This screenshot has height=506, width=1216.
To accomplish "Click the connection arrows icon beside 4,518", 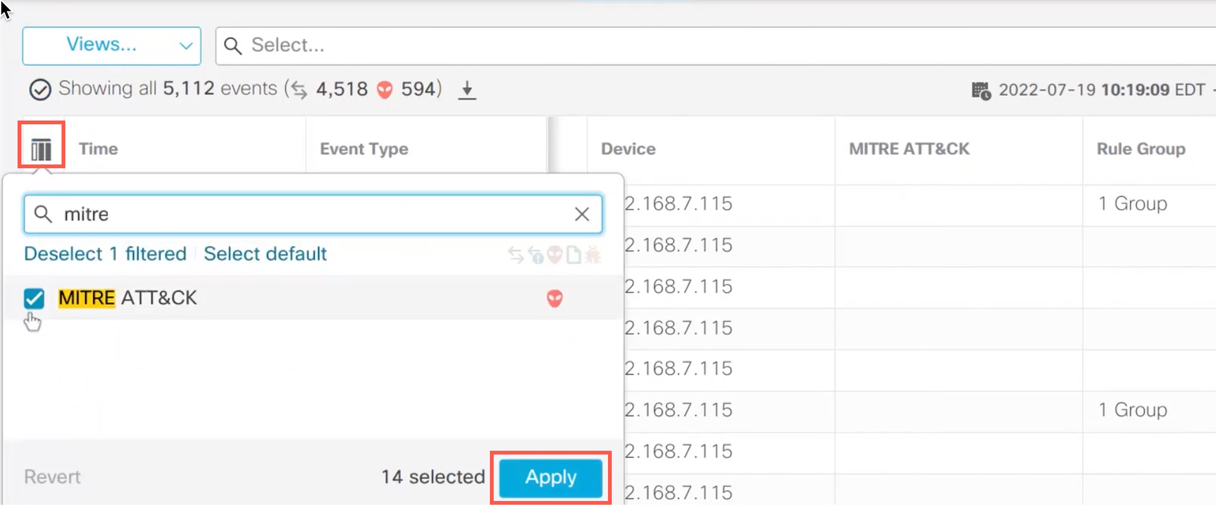I will [299, 90].
